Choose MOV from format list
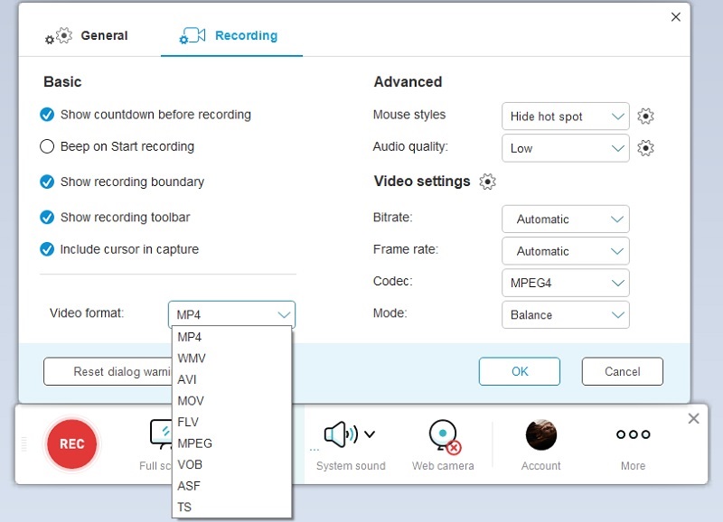 (x=232, y=400)
